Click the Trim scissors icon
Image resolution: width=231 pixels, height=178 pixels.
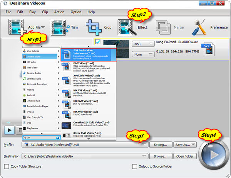60,28
